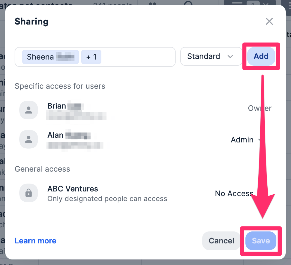The image size is (291, 265).
Task: Click the Sheena user chip
Action: tap(50, 57)
